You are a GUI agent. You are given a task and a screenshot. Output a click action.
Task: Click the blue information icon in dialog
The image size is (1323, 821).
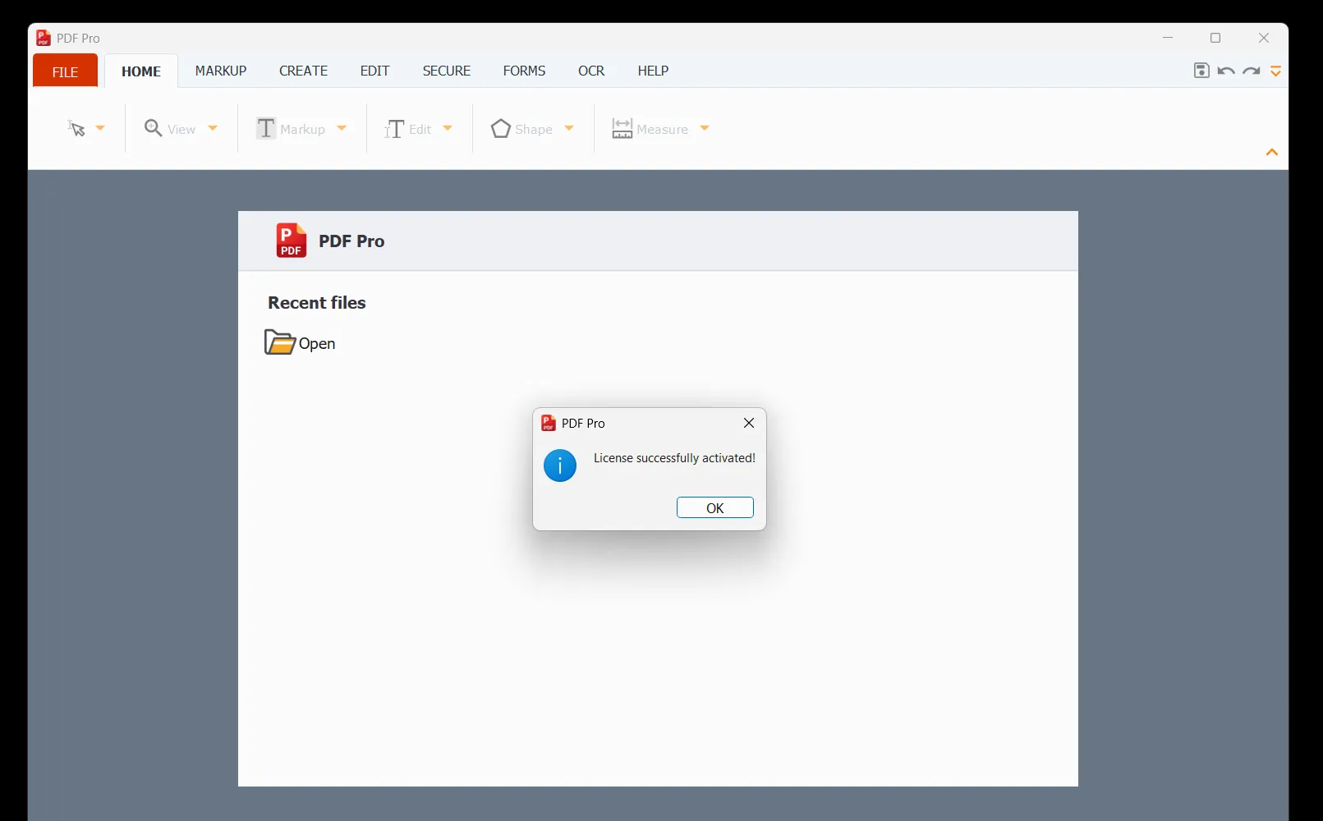coord(560,466)
